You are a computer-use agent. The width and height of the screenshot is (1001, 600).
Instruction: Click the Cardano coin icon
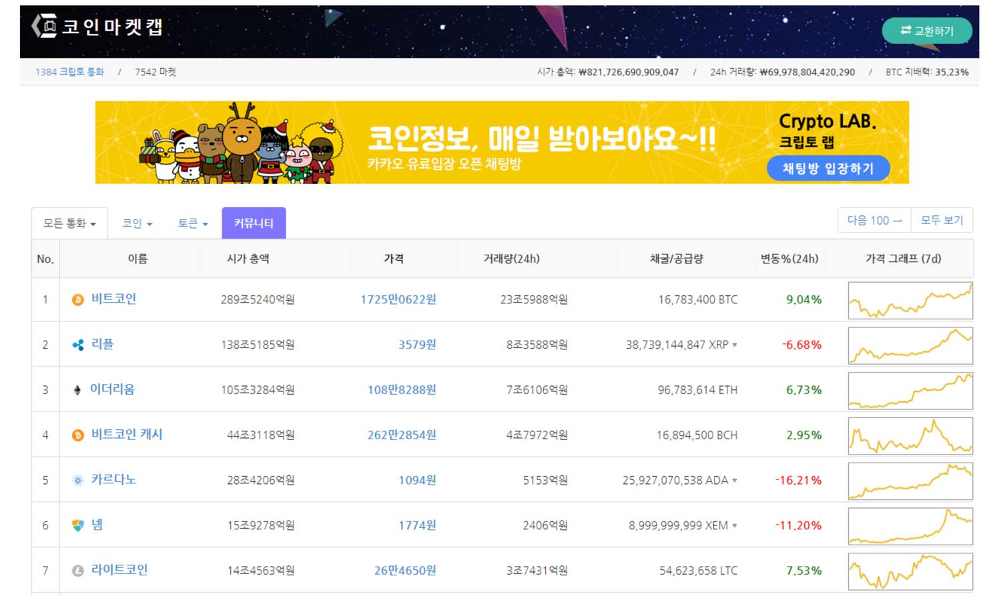point(77,480)
